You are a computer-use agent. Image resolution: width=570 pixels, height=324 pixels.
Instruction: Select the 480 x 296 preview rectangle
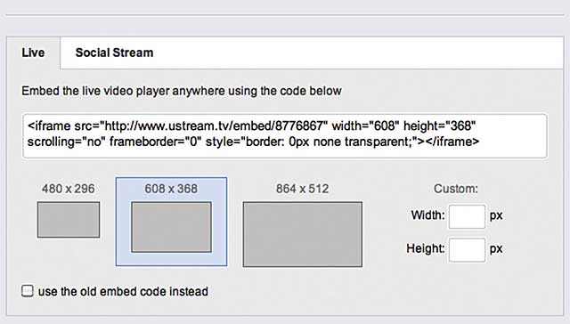[x=69, y=220]
